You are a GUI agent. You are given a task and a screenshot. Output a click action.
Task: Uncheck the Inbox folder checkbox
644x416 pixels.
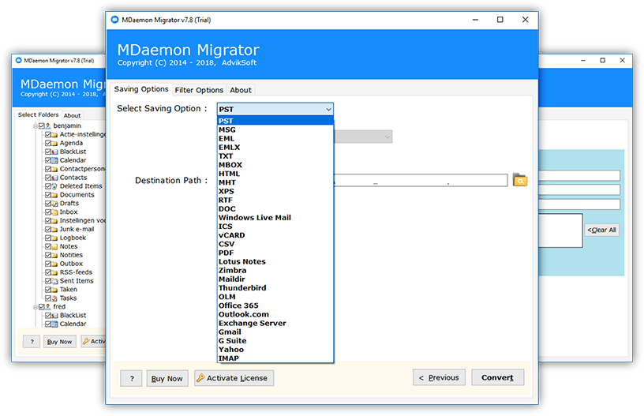point(48,212)
